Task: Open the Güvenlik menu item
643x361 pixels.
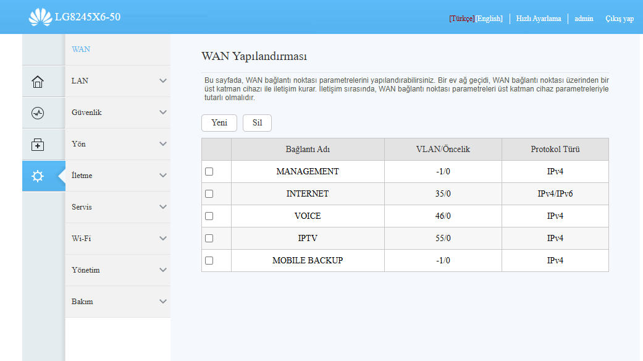Action: [x=118, y=113]
